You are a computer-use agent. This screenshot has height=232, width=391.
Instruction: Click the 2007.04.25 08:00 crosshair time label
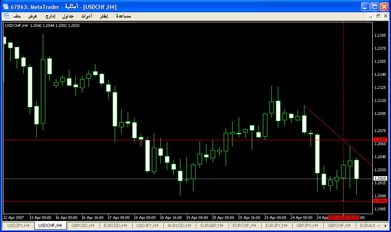click(x=343, y=218)
